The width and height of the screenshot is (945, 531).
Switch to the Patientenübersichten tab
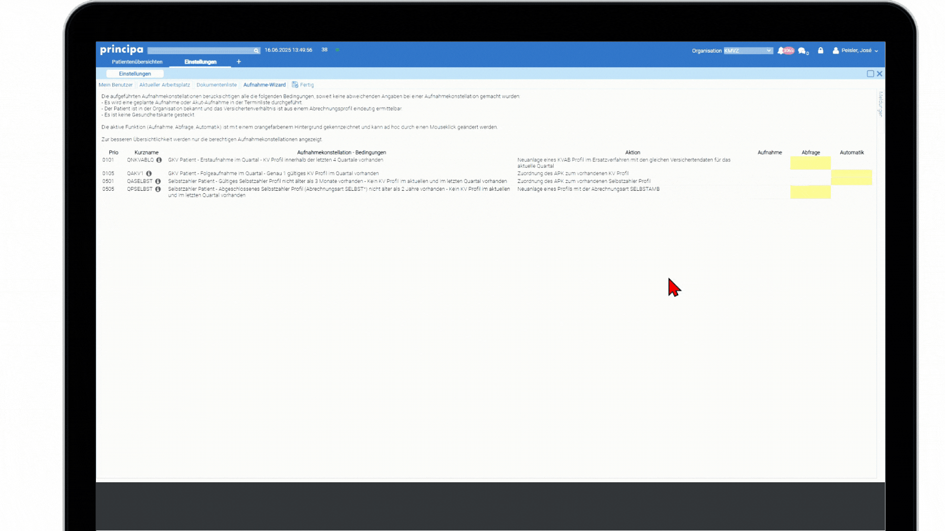pos(137,62)
